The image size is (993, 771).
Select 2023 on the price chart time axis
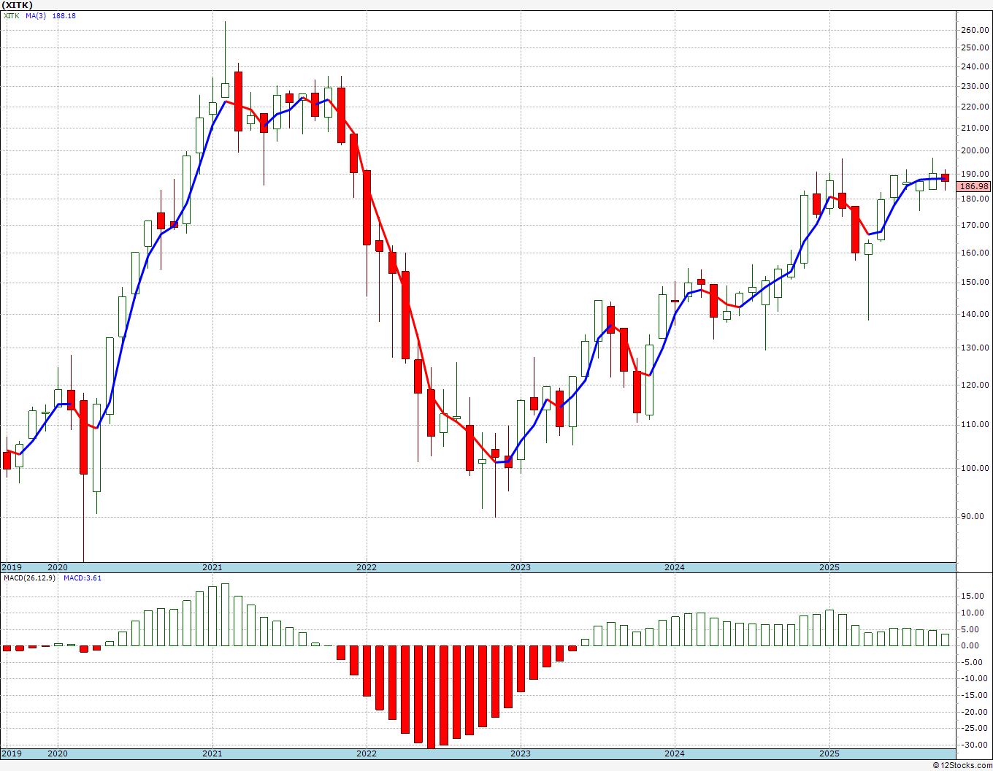[x=520, y=567]
